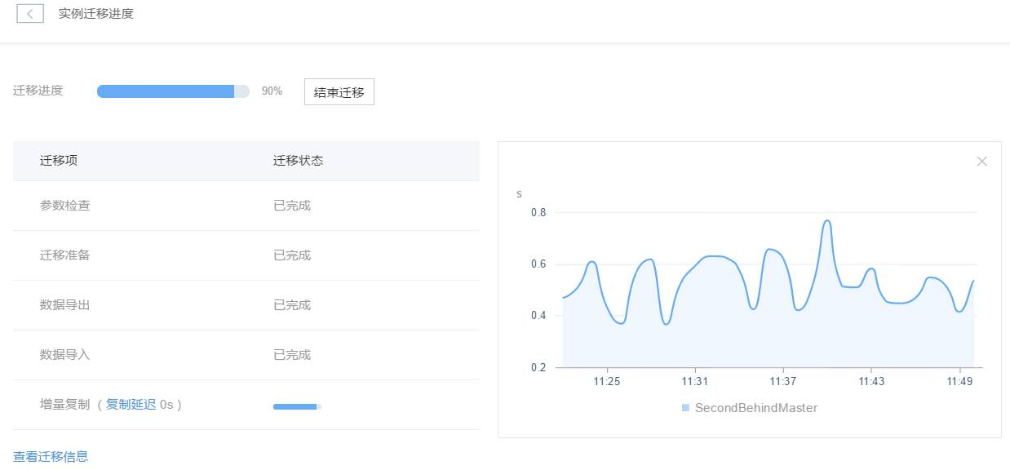1010x470 pixels.
Task: Select the 数据导出 row
Action: tap(246, 305)
